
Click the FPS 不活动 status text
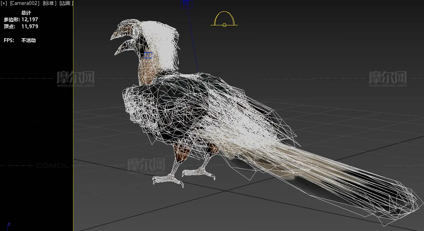28,40
